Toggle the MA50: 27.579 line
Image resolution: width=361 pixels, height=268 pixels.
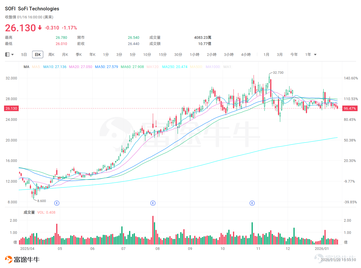click(x=106, y=67)
